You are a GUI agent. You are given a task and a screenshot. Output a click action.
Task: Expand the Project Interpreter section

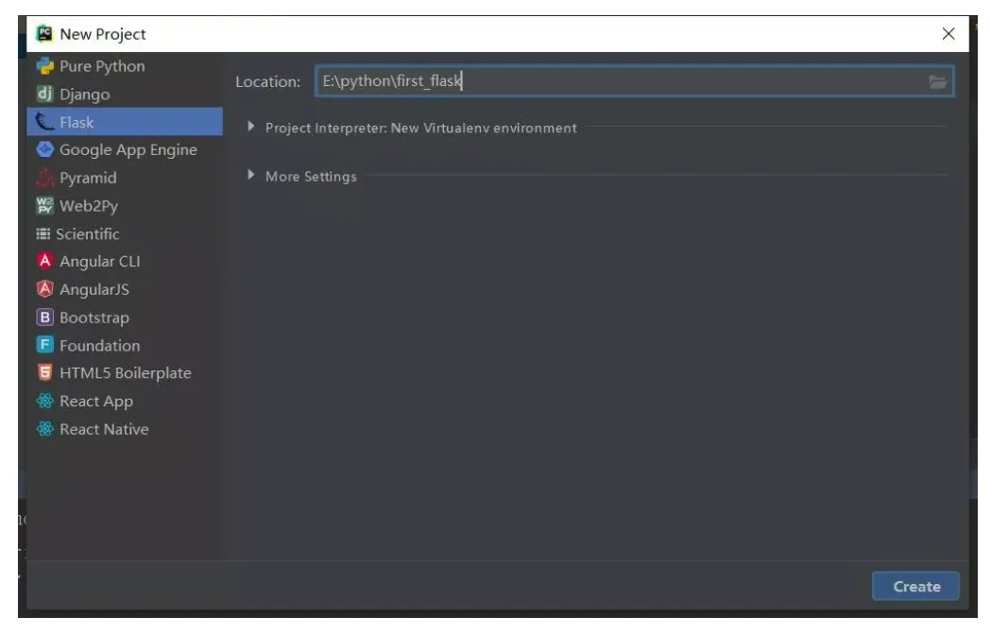point(251,127)
